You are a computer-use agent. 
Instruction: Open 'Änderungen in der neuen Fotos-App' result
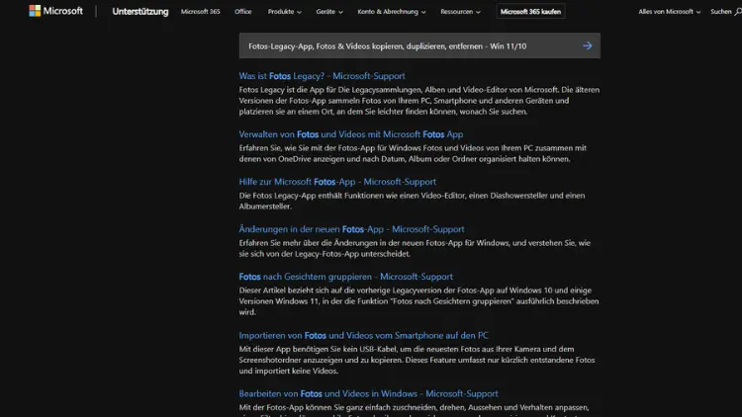351,229
